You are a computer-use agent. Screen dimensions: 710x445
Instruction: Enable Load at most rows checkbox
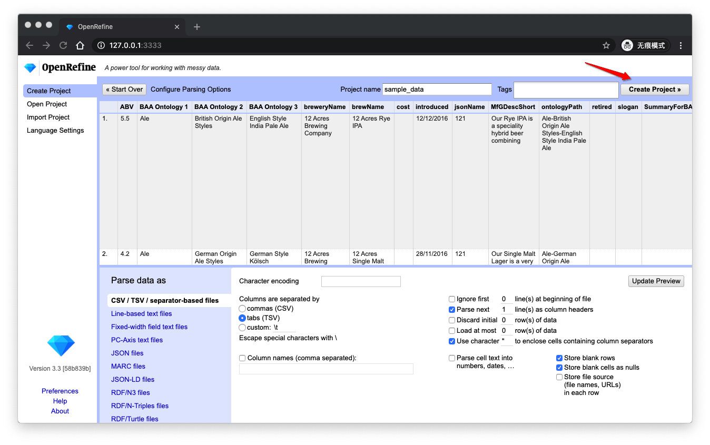tap(452, 331)
